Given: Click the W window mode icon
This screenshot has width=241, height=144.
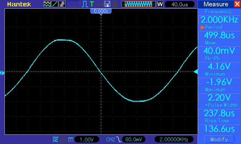Looking at the screenshot, I should click(x=160, y=4).
